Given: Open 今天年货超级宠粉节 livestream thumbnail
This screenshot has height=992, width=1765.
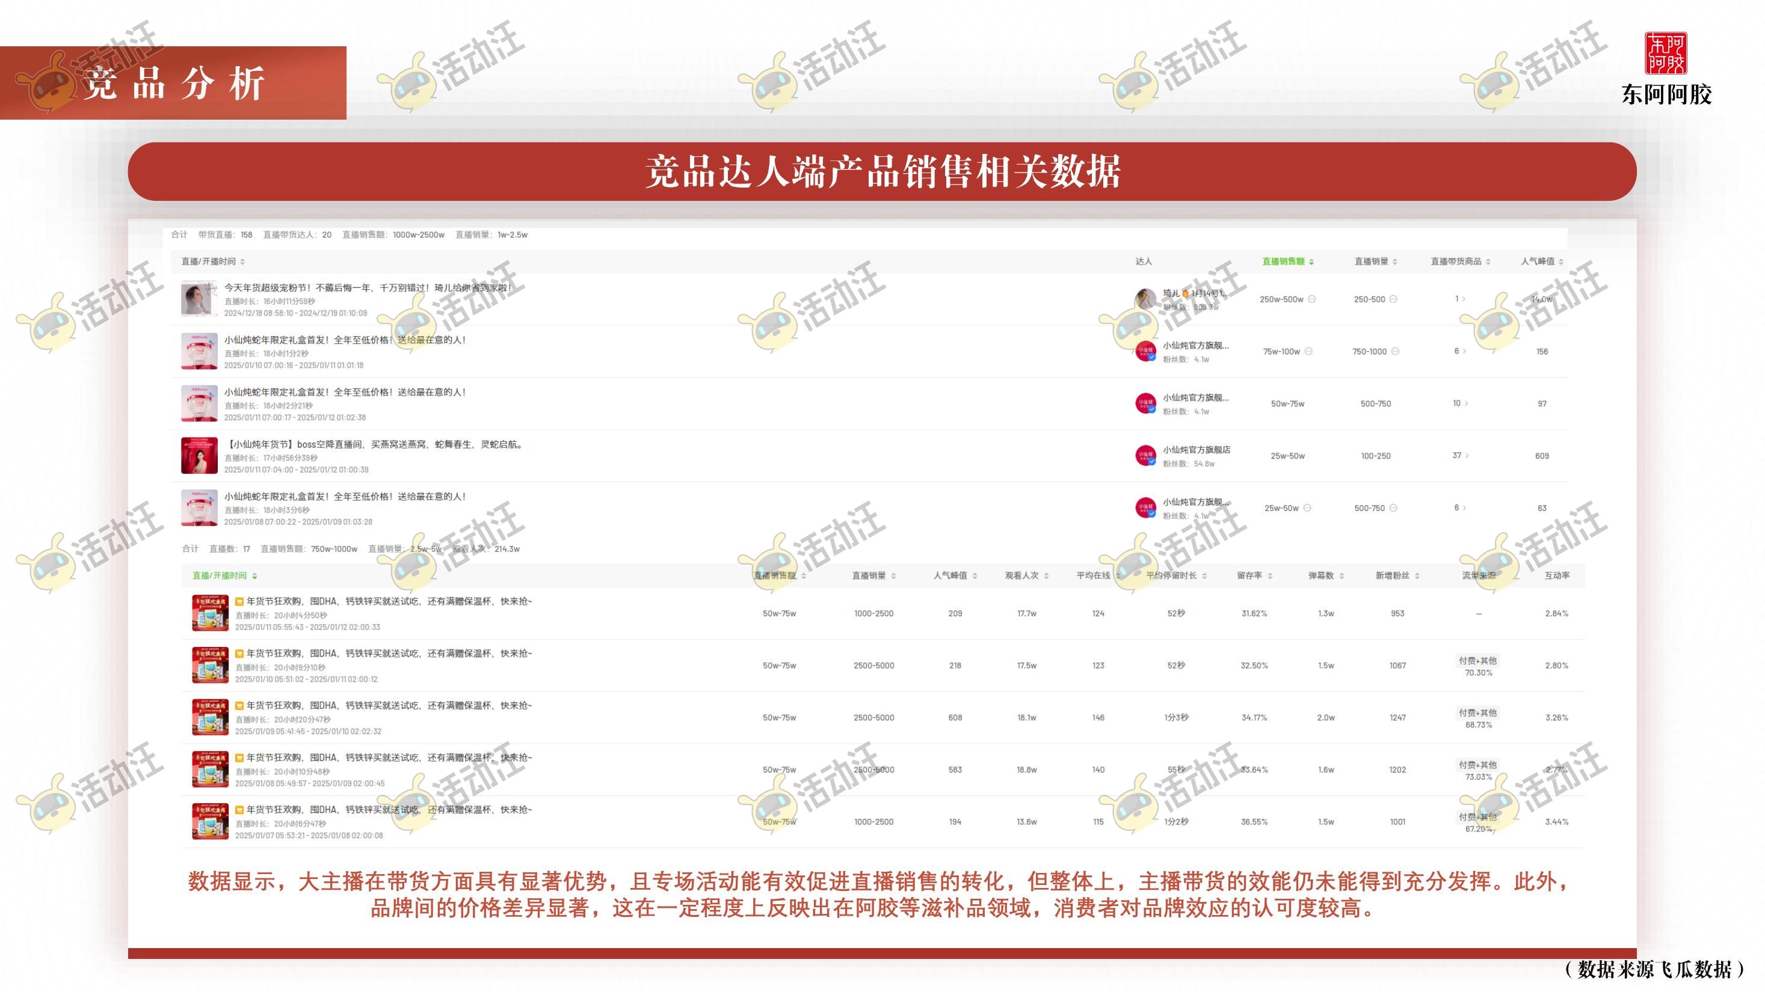Looking at the screenshot, I should tap(199, 299).
